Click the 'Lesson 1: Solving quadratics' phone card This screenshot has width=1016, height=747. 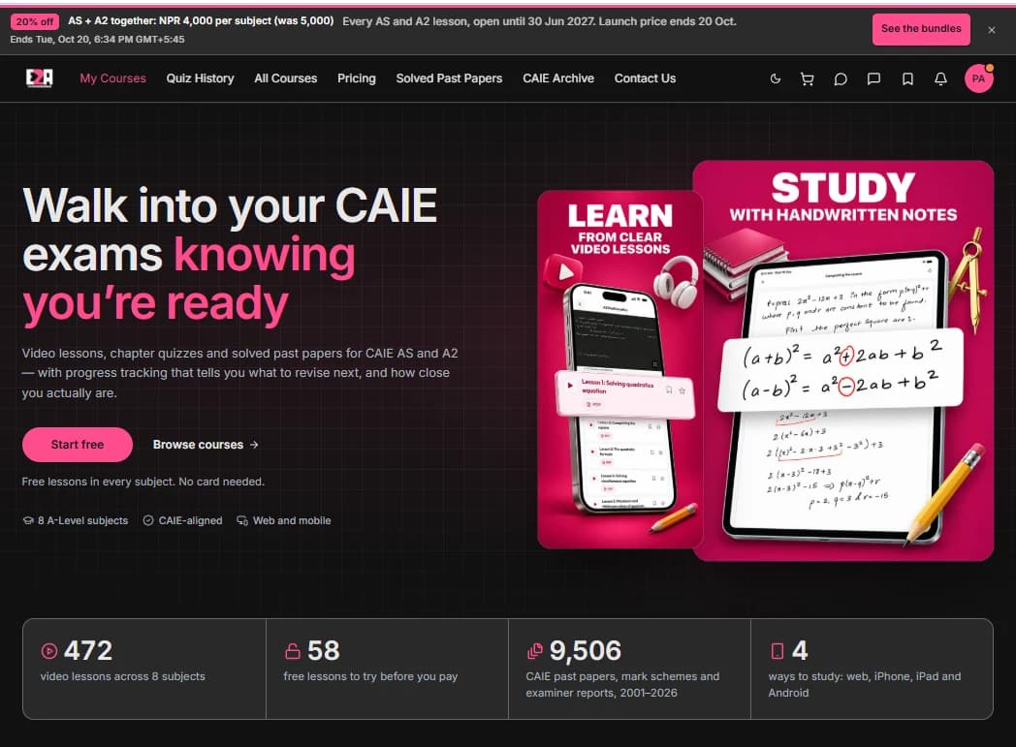[x=625, y=394]
